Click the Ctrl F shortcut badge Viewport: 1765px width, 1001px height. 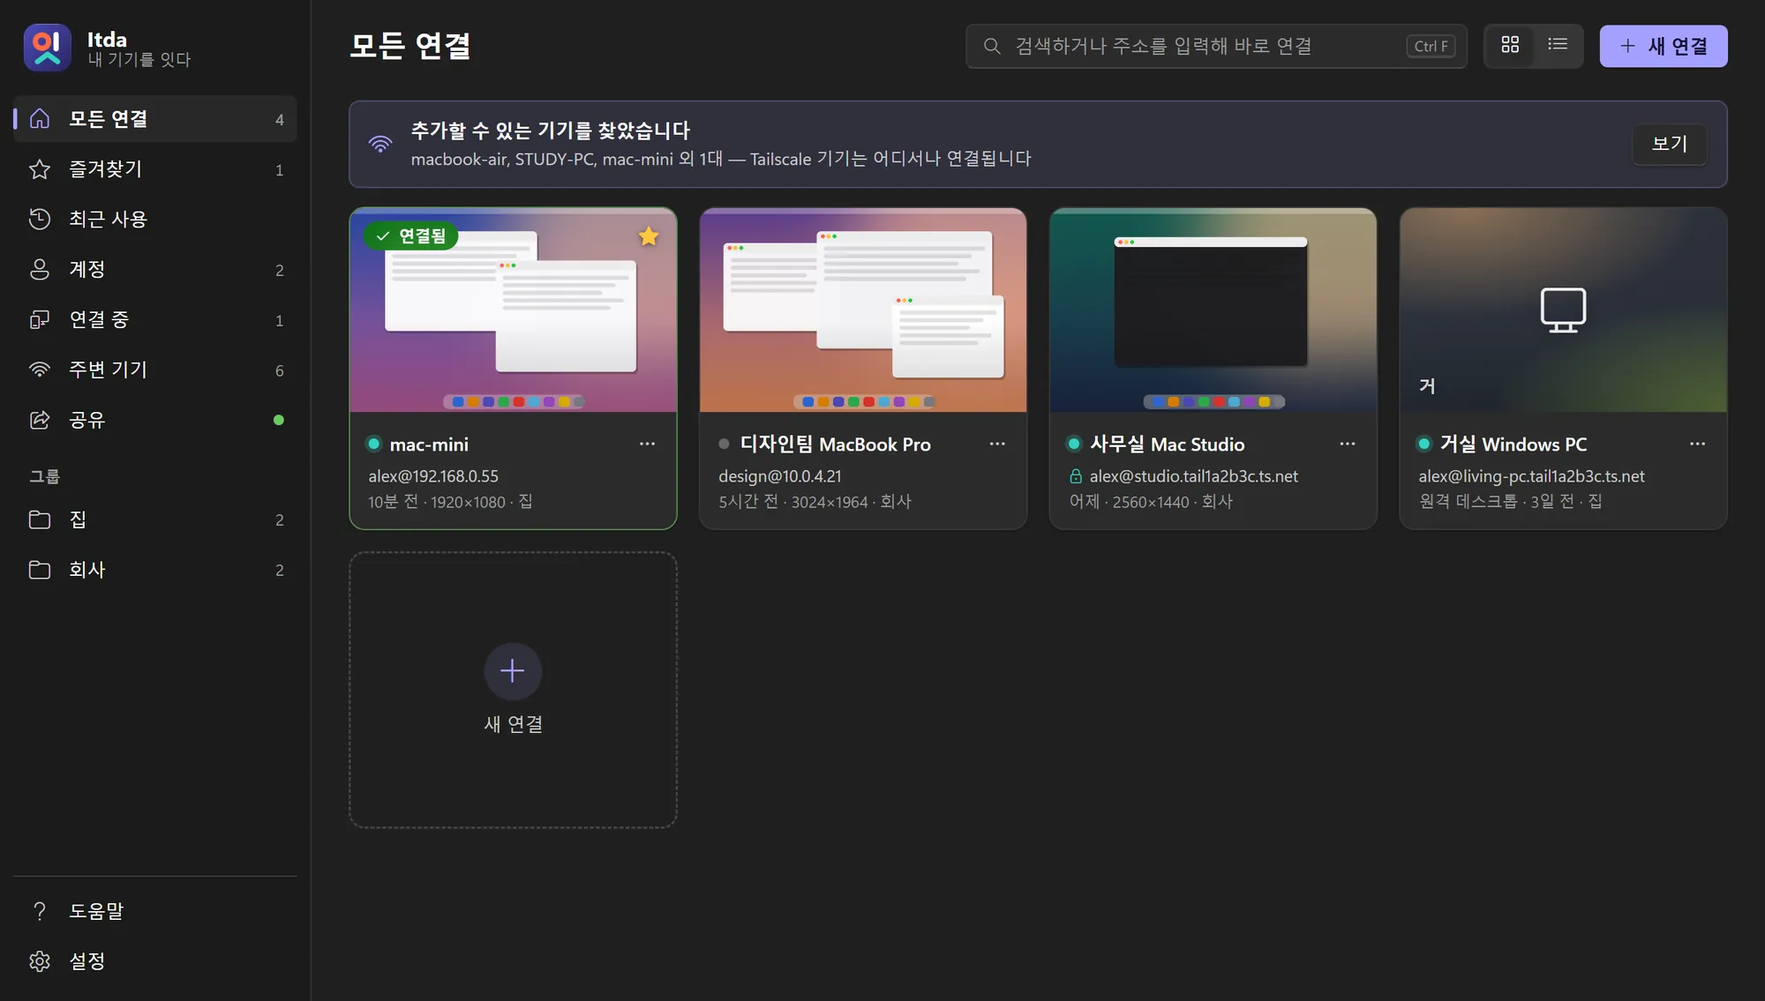(1431, 46)
